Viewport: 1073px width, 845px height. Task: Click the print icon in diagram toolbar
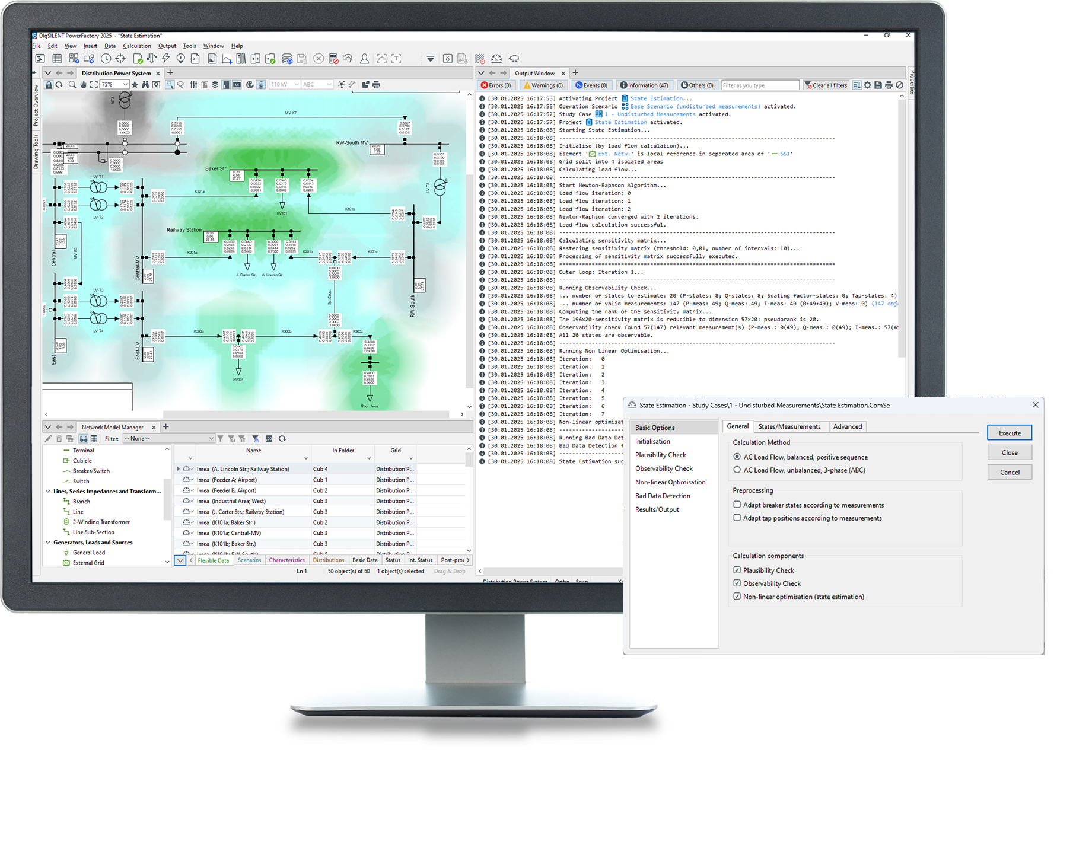pos(376,85)
